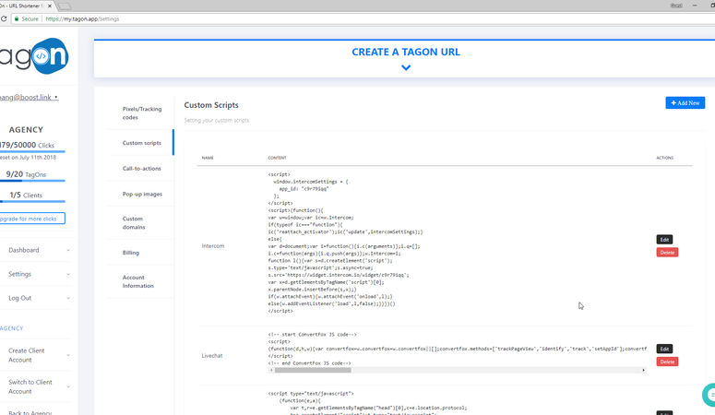The image size is (715, 415).
Task: Click the NAME column header
Action: tap(208, 158)
